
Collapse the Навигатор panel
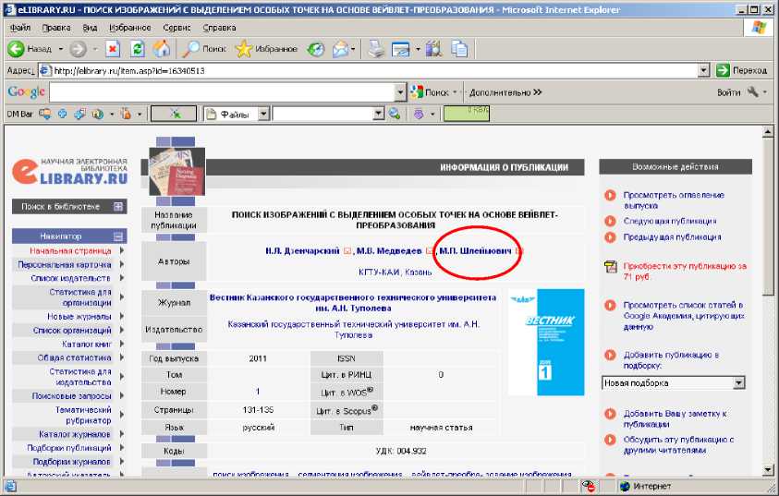118,236
